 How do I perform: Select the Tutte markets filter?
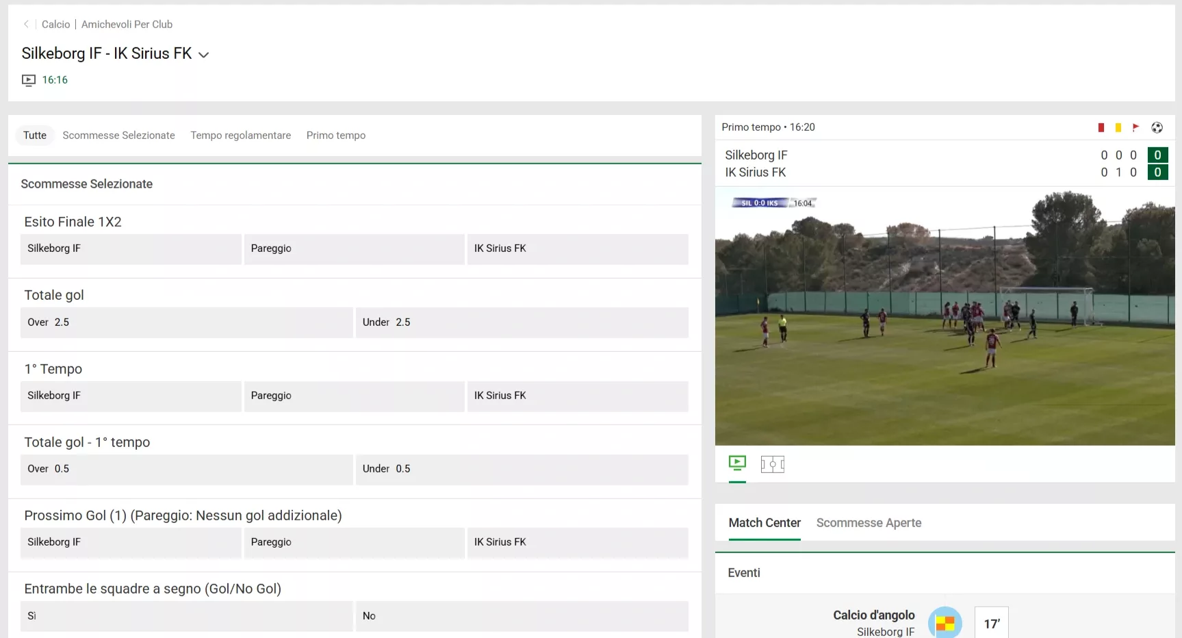point(34,135)
